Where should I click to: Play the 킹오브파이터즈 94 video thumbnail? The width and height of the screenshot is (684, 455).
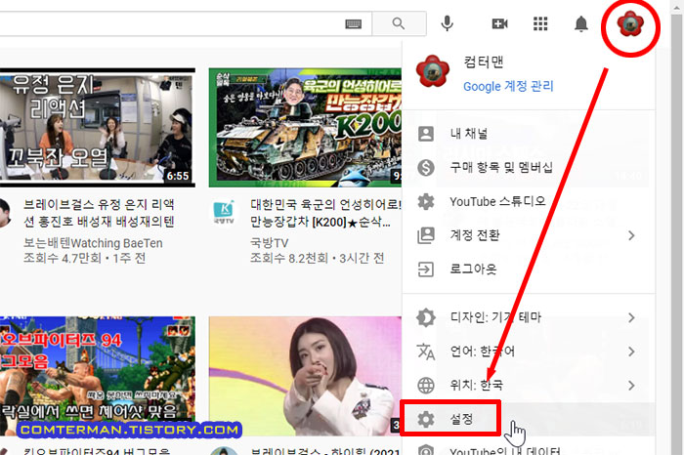98,376
